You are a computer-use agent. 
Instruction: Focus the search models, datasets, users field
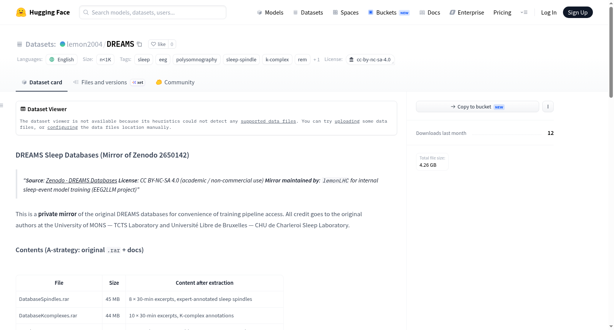(153, 12)
